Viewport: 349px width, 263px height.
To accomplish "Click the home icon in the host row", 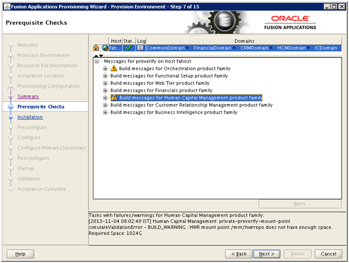I will pyautogui.click(x=96, y=48).
